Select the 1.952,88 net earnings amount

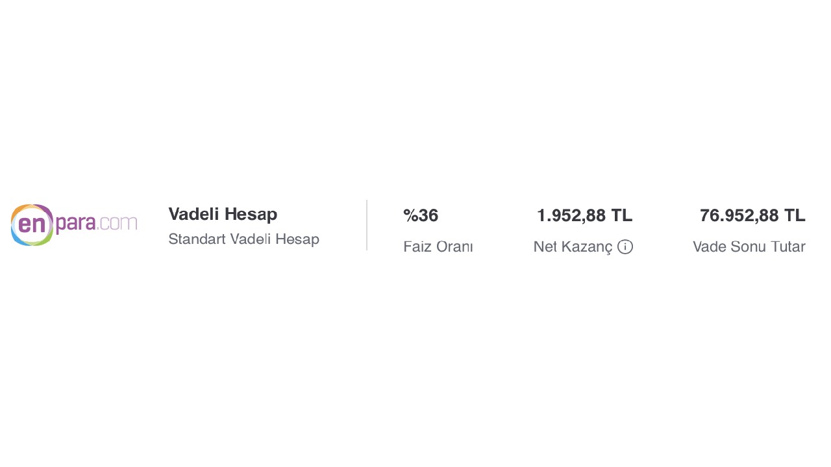(571, 215)
